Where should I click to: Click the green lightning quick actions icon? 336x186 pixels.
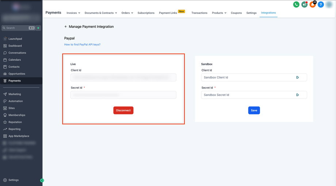point(38,28)
